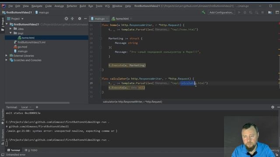Open the TODO tool window button
This screenshot has height=157, width=280.
pyautogui.click(x=31, y=150)
